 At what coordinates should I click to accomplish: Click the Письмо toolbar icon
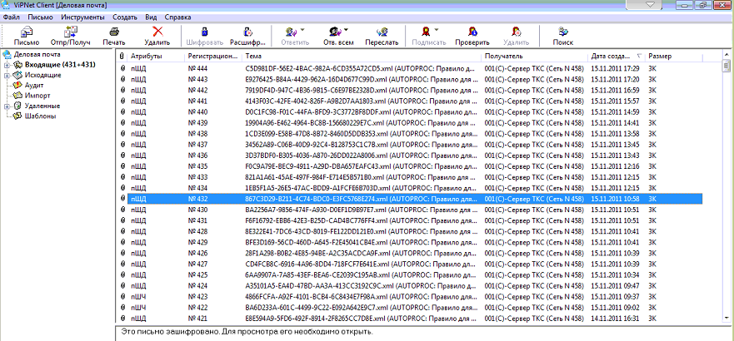[27, 32]
